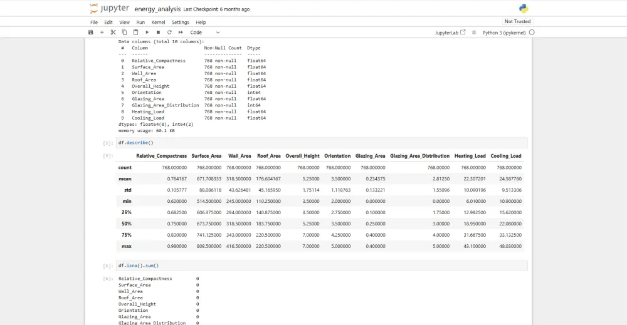Open the Kernel menu

click(158, 22)
